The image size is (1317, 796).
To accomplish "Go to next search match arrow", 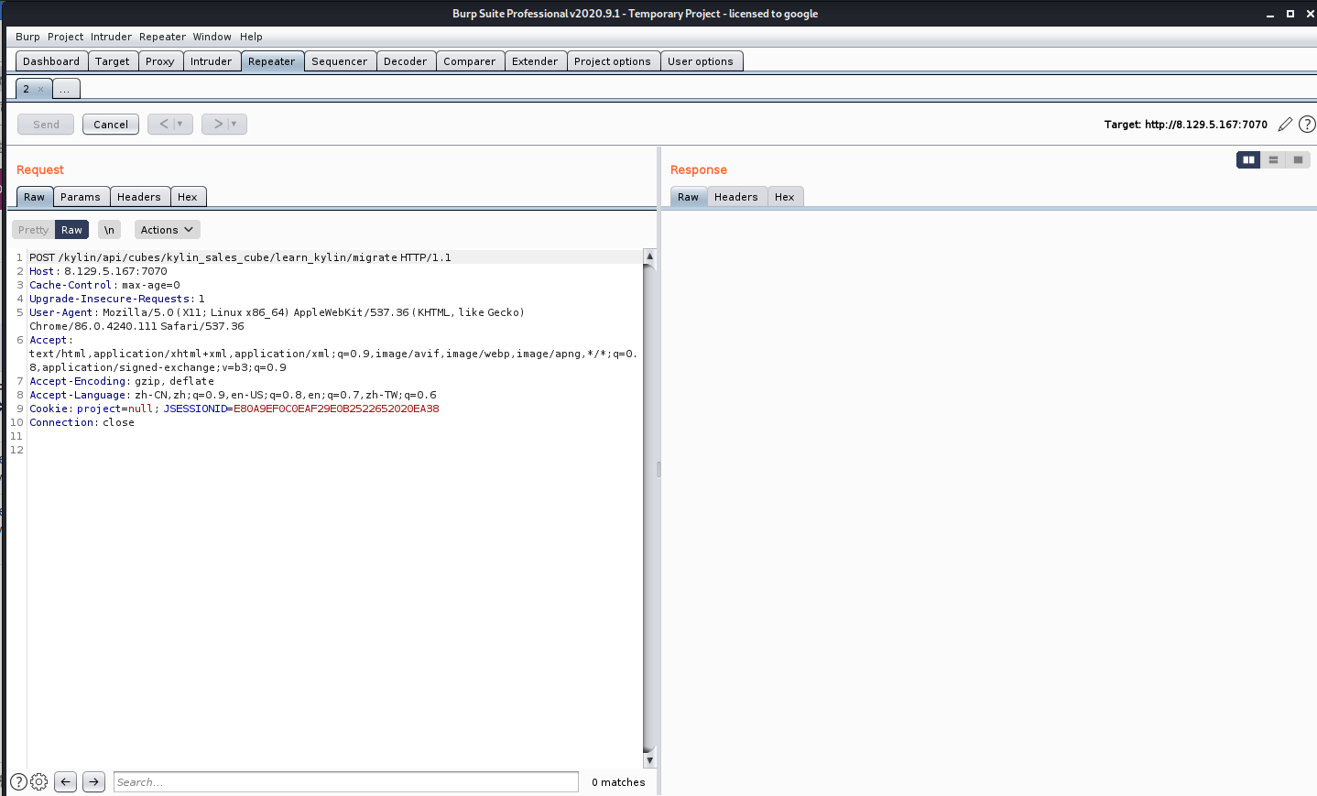I will tap(93, 781).
